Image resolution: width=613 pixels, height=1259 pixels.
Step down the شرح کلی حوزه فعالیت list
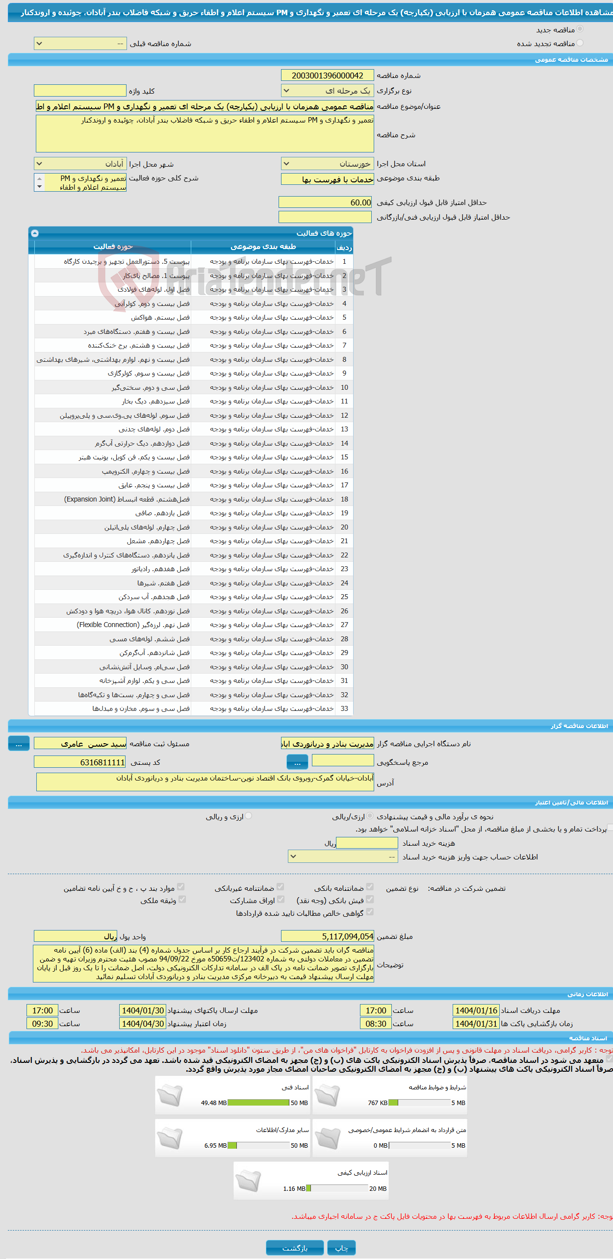point(39,187)
